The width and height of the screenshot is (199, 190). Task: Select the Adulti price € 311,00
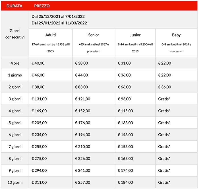tap(39, 182)
